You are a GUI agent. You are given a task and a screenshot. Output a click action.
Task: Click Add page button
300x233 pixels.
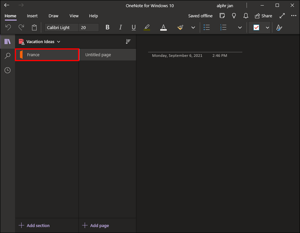tap(96, 225)
